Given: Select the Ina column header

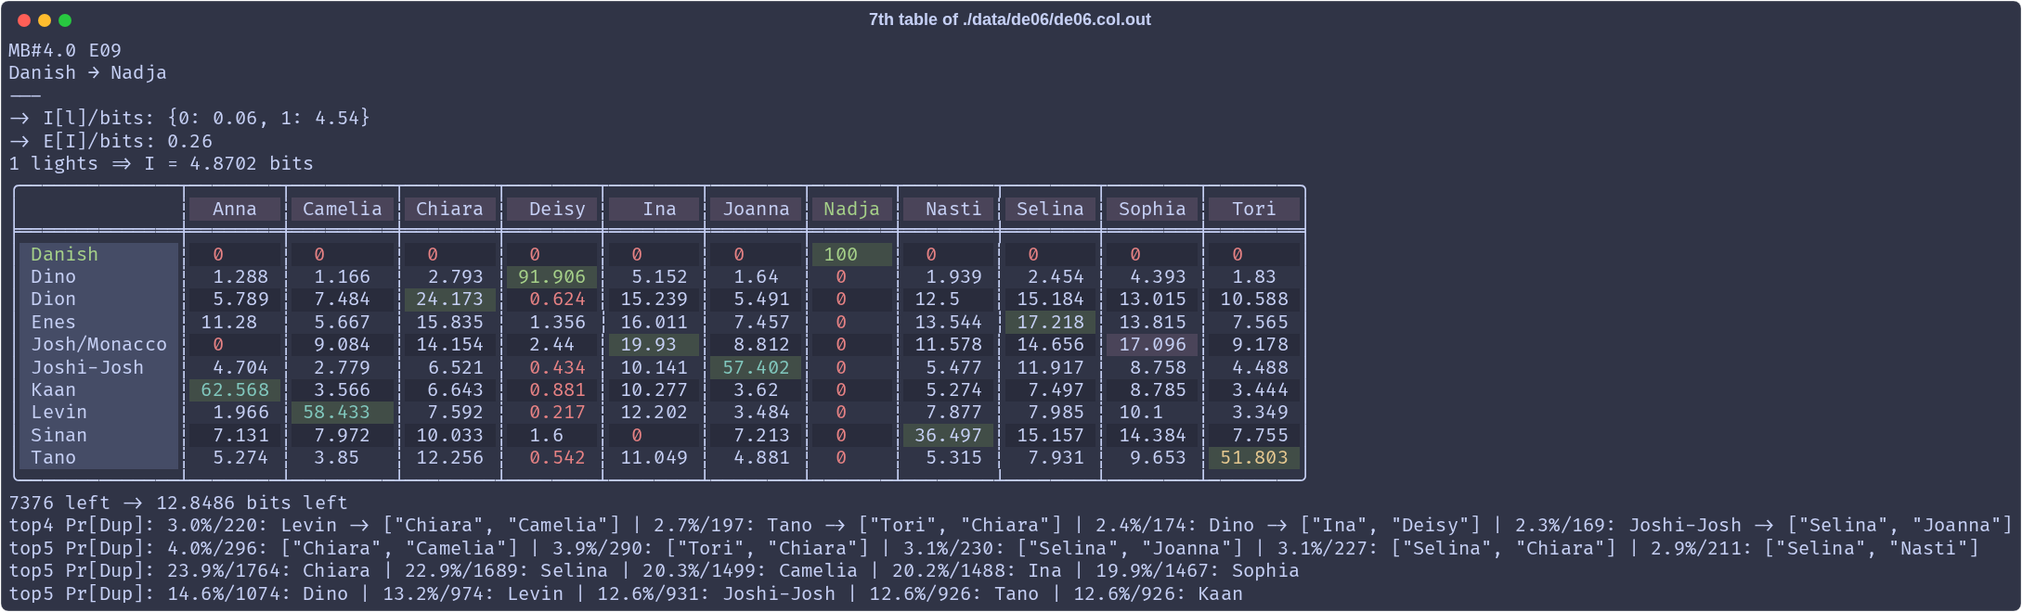Looking at the screenshot, I should point(655,210).
